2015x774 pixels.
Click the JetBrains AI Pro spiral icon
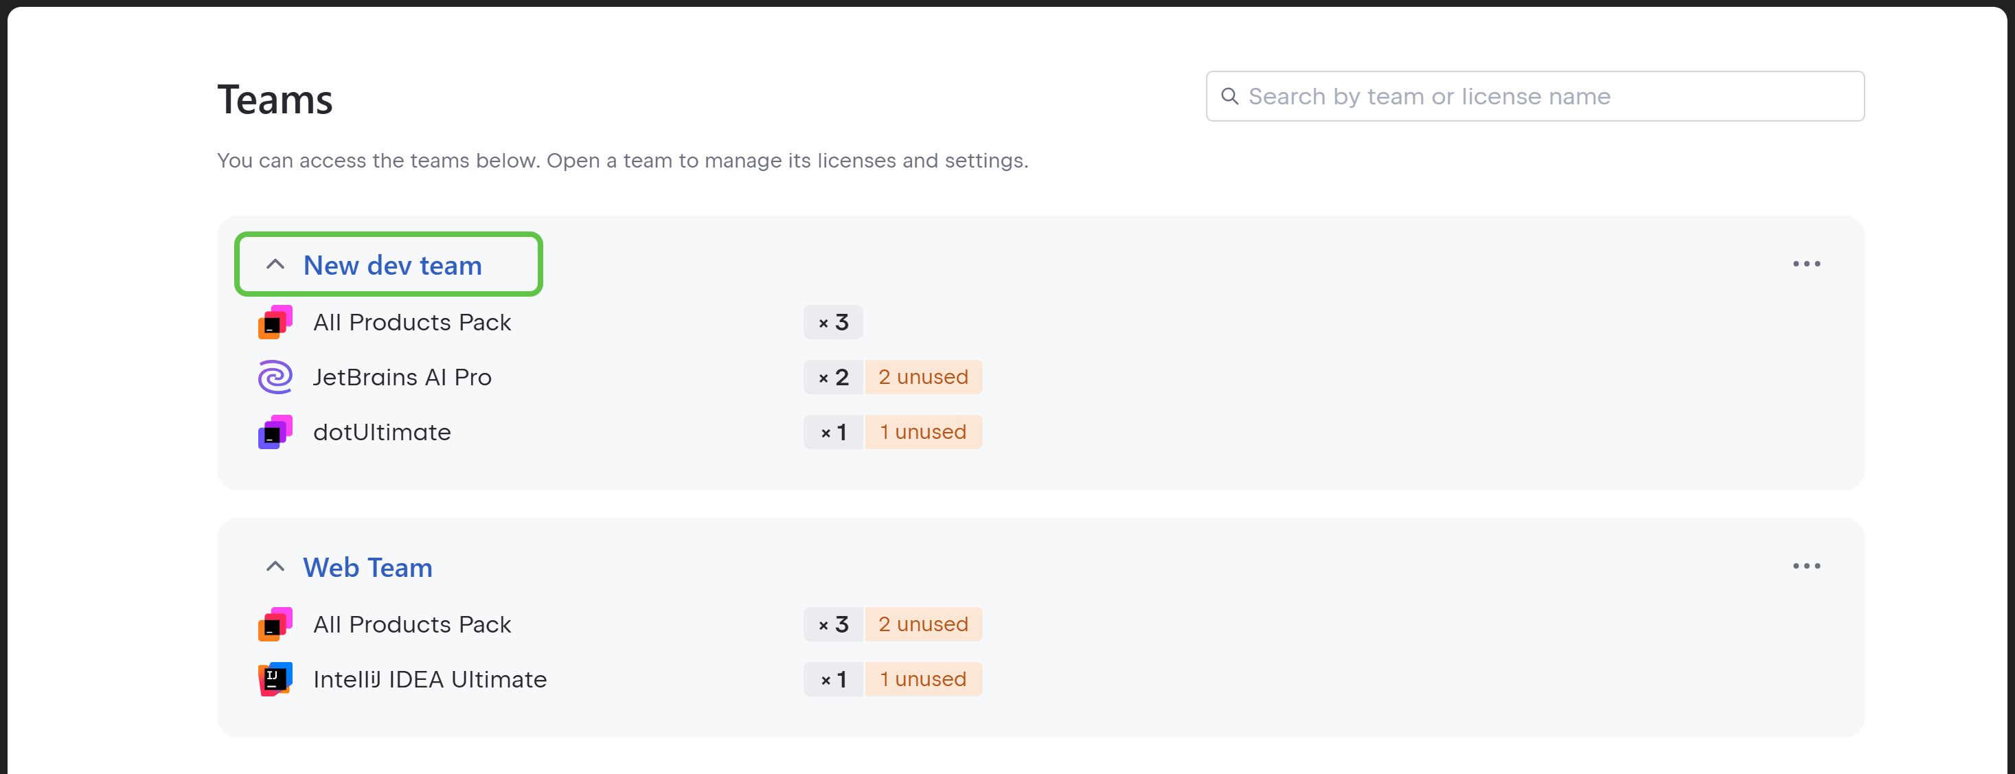275,377
